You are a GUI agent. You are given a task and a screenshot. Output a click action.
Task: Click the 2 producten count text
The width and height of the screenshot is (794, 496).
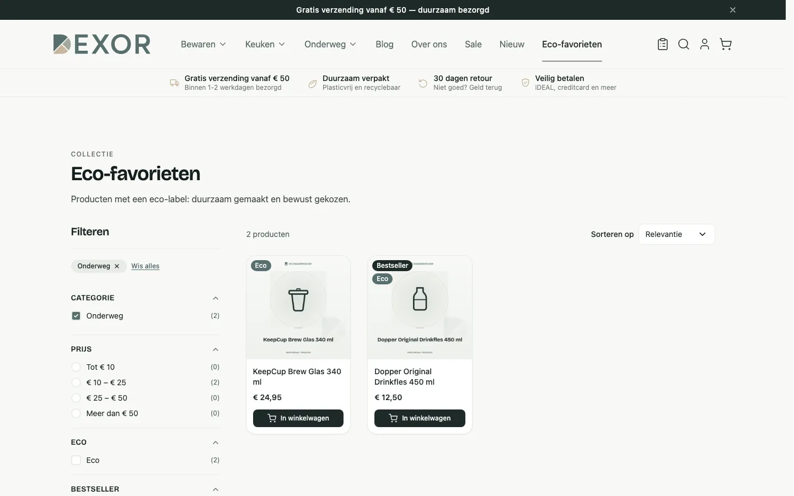coord(268,234)
